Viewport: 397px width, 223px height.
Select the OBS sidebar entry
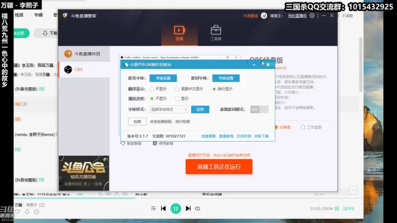tap(84, 69)
